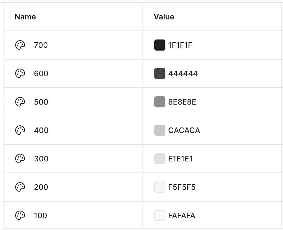The height and width of the screenshot is (230, 283).
Task: Click the palette icon for variable 700
Action: pos(20,45)
